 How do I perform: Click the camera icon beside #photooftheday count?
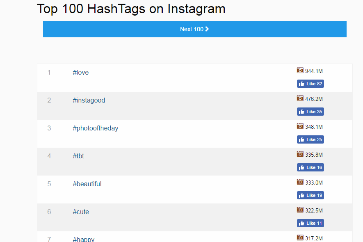pos(300,126)
